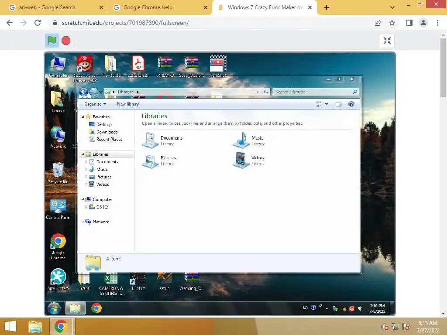Viewport: 447px width, 335px height.
Task: Open the setup desktop icon
Action: point(165,281)
